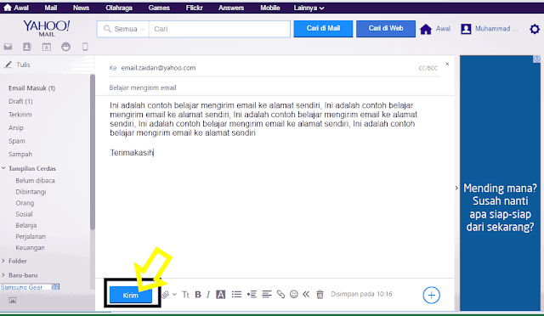Click Tulis to compose

click(x=17, y=65)
